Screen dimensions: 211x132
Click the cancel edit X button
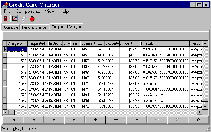point(178,120)
